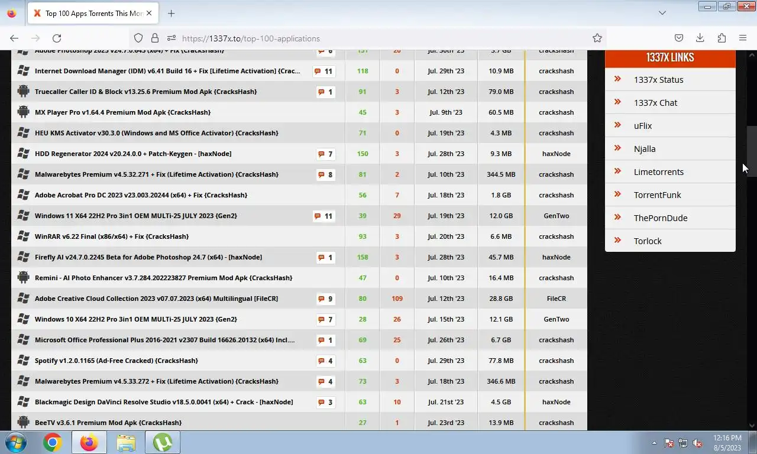Click the muted volume tray icon
This screenshot has width=757, height=454.
pyautogui.click(x=697, y=443)
